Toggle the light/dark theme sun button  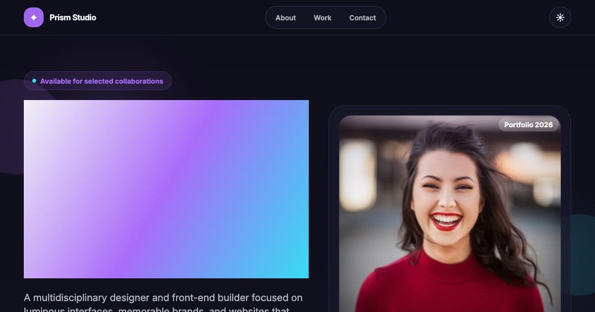(560, 17)
